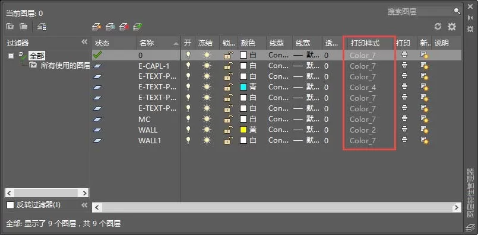Viewport: 478px width, 235px height.
Task: Click the Color_2 plot style cell
Action: tap(363, 130)
